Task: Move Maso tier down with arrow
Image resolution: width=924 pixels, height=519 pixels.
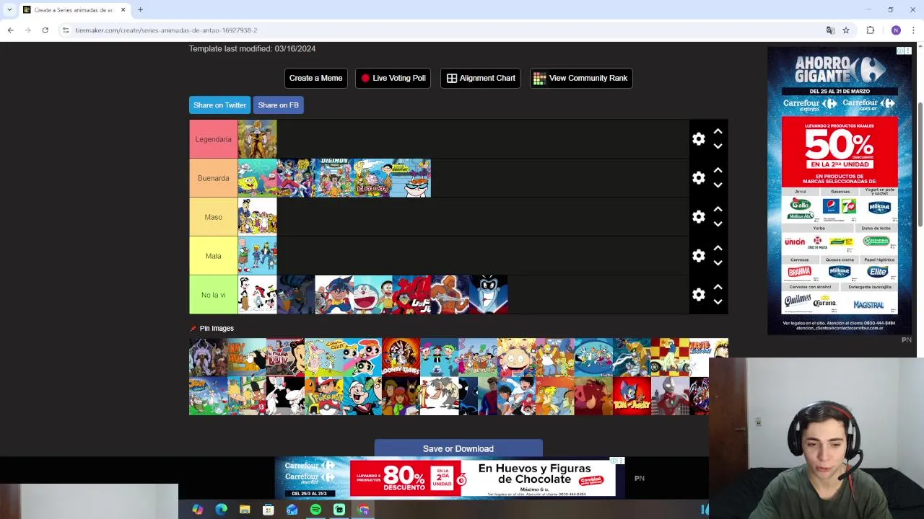Action: coord(718,224)
